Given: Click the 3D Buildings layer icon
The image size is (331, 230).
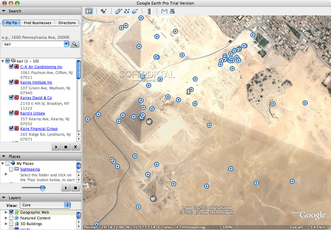Looking at the screenshot, I should (x=16, y=224).
